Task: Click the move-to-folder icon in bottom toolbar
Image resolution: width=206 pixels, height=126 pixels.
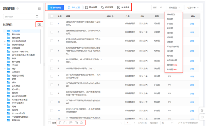Action: pyautogui.click(x=65, y=123)
